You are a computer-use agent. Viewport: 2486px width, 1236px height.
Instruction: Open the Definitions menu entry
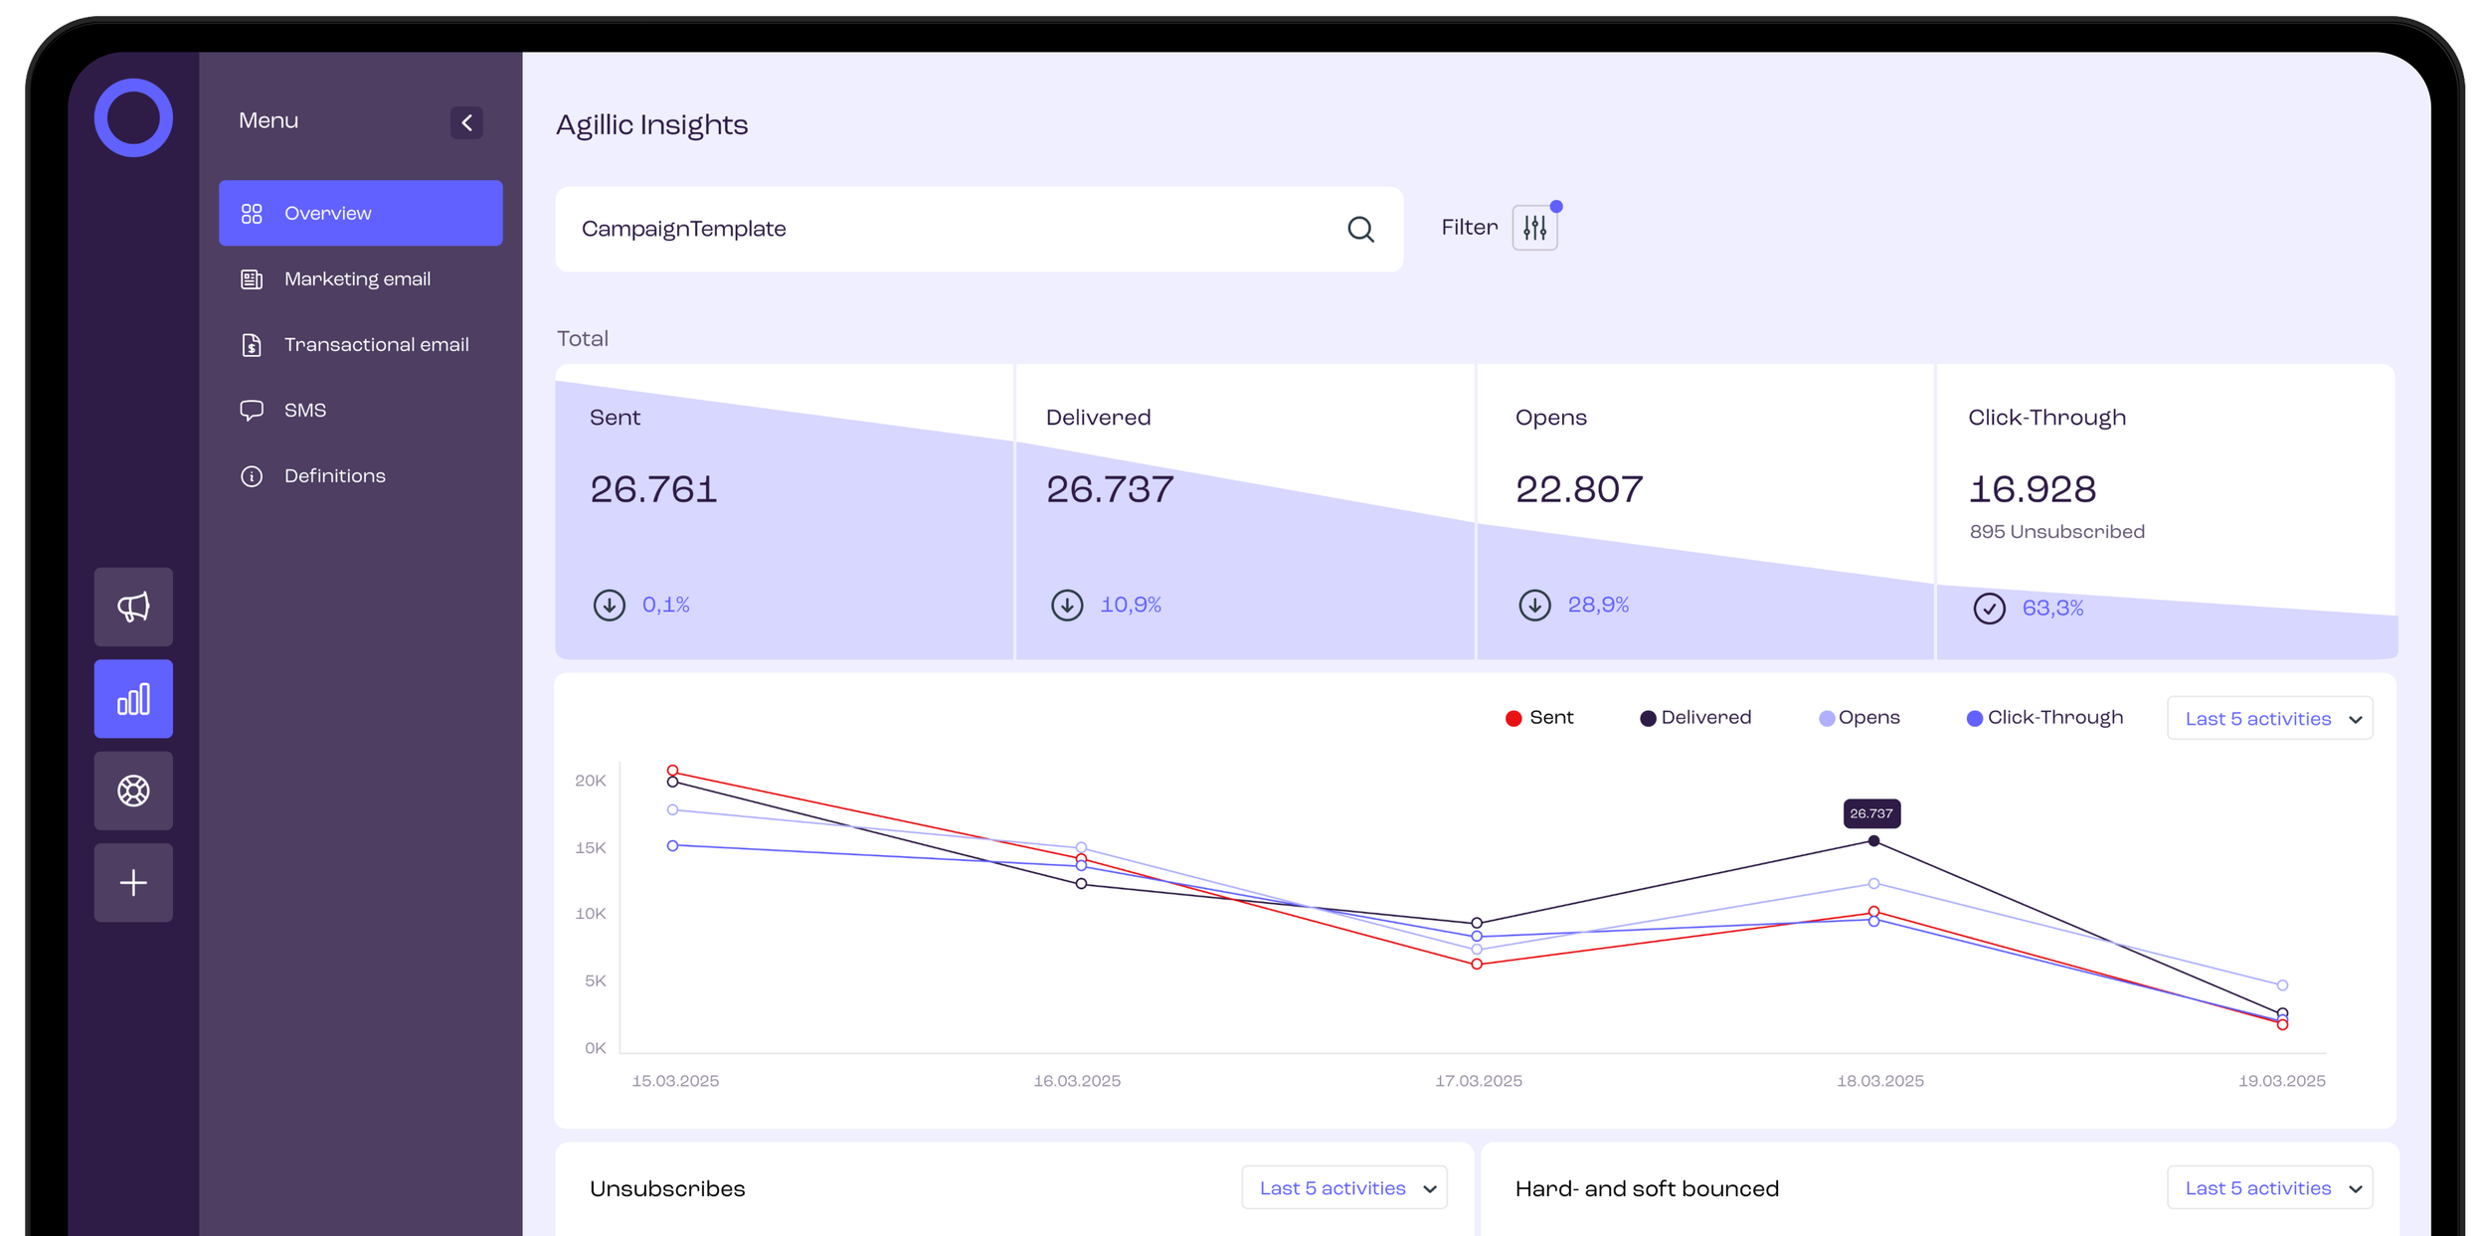[x=334, y=476]
